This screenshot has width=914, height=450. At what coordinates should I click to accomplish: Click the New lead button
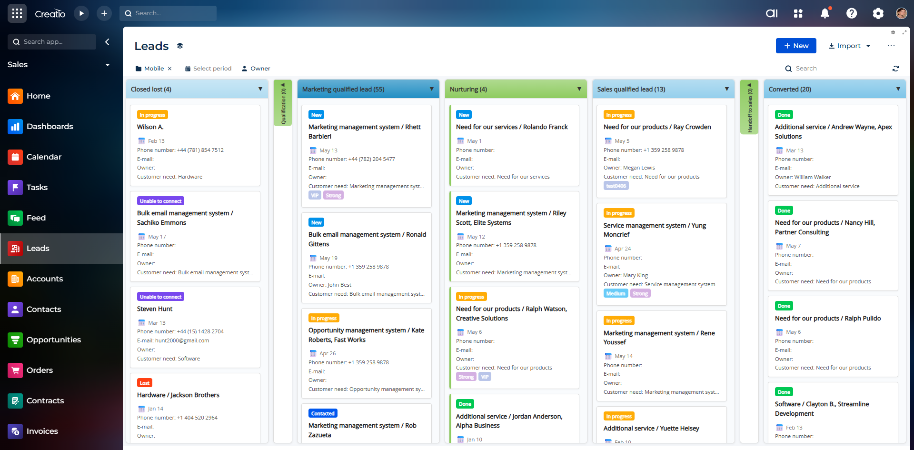[x=796, y=46]
